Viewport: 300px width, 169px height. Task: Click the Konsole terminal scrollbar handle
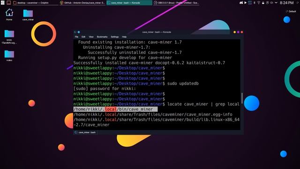[x=242, y=98]
